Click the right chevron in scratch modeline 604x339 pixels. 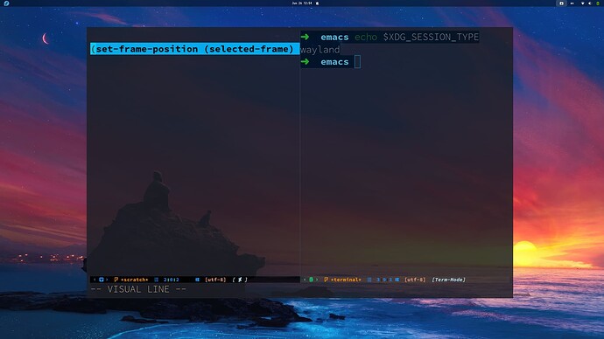click(107, 280)
